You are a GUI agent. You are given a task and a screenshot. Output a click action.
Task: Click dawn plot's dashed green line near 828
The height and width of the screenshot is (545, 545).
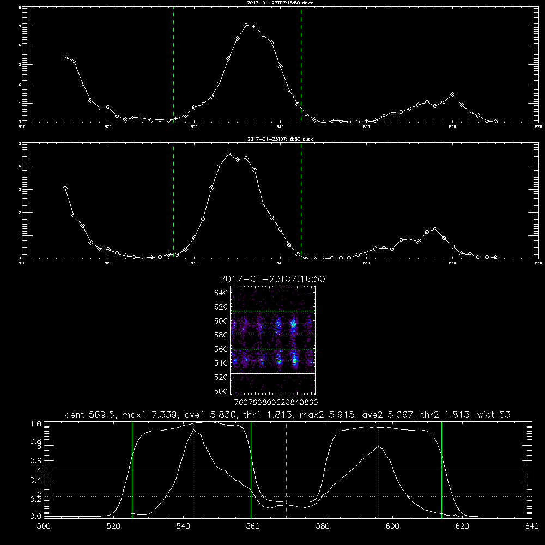coord(173,65)
